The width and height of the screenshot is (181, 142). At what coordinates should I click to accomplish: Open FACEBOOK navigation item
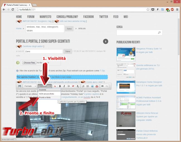(89, 17)
